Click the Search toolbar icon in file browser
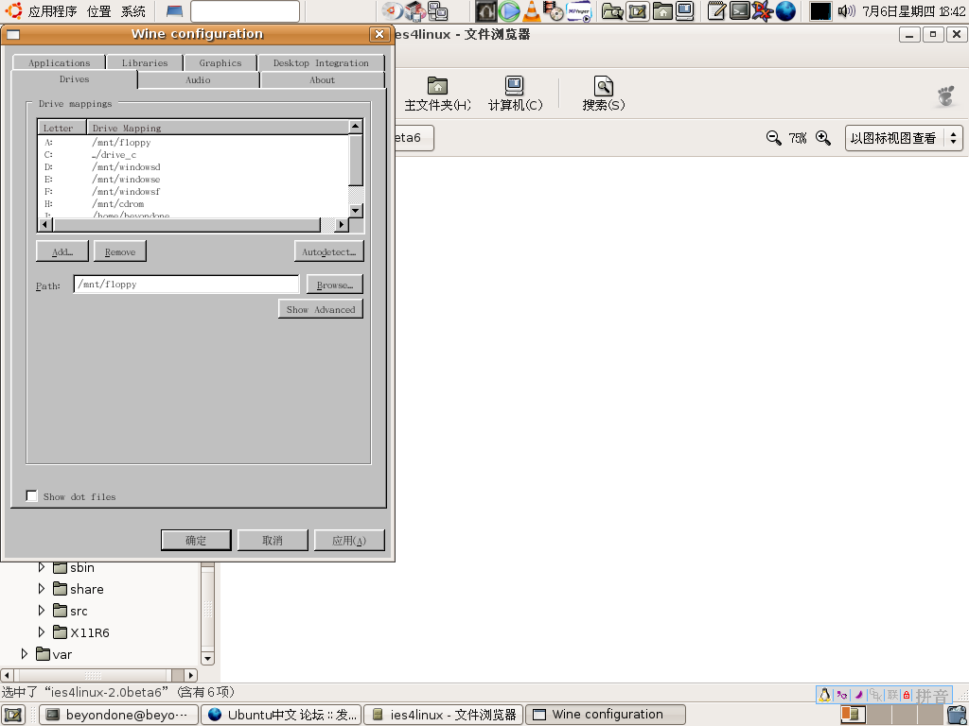Screen dimensions: 969x726 point(603,94)
